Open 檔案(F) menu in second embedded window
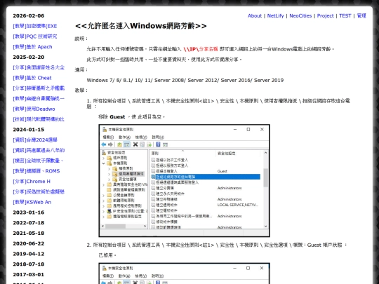This screenshot has width=379, height=284. [x=108, y=276]
